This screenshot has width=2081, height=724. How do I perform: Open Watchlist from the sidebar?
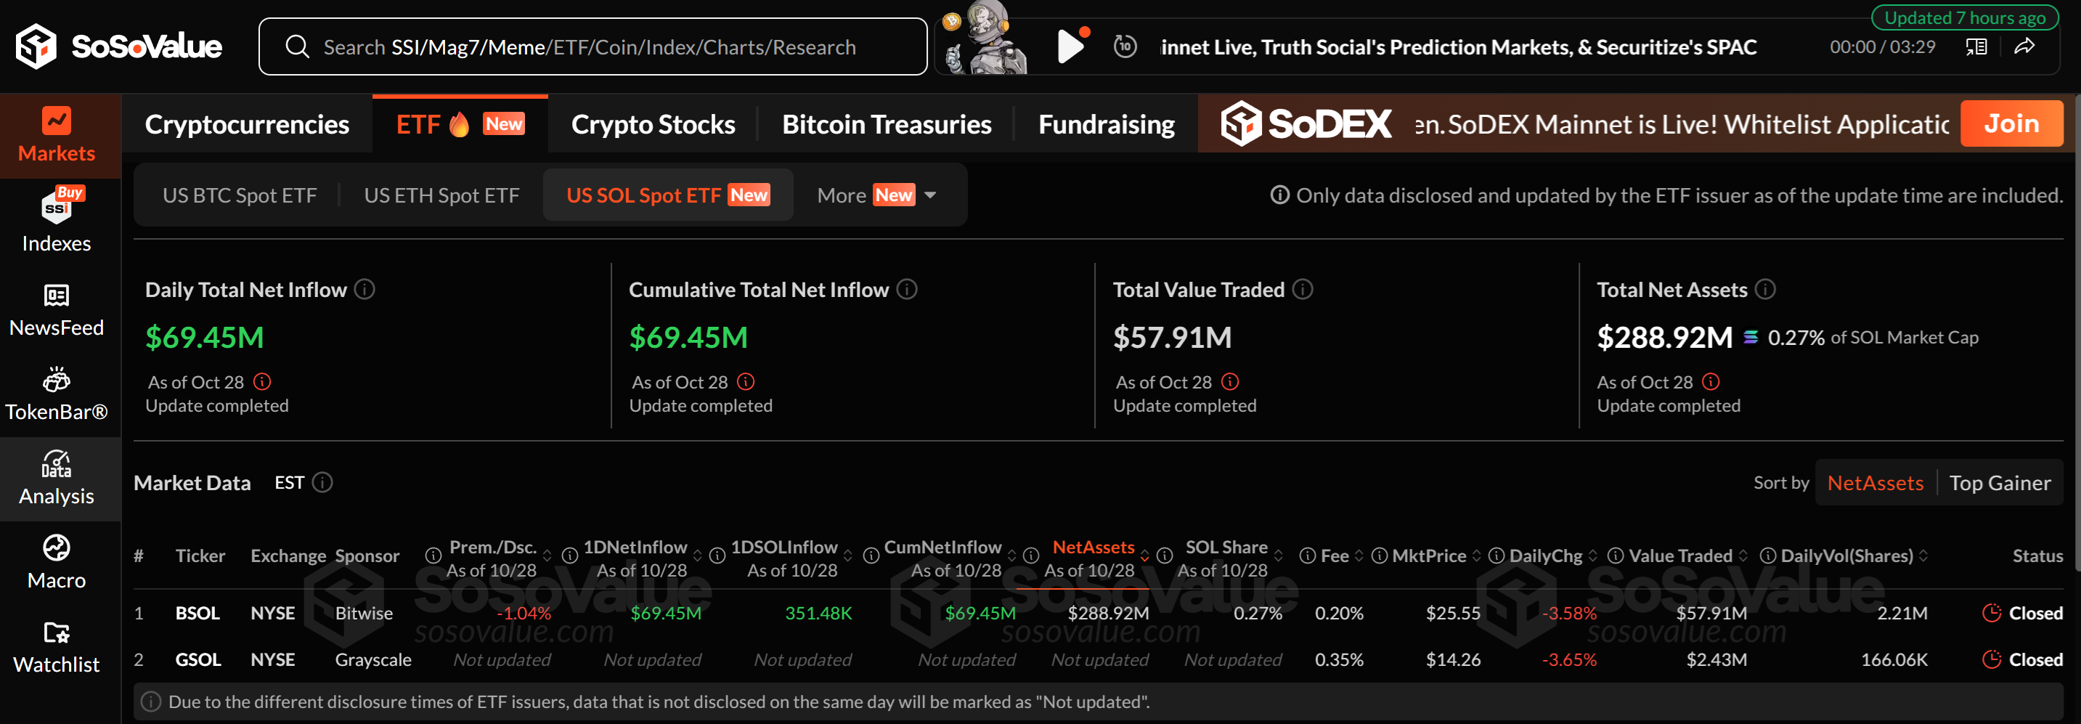[x=57, y=646]
